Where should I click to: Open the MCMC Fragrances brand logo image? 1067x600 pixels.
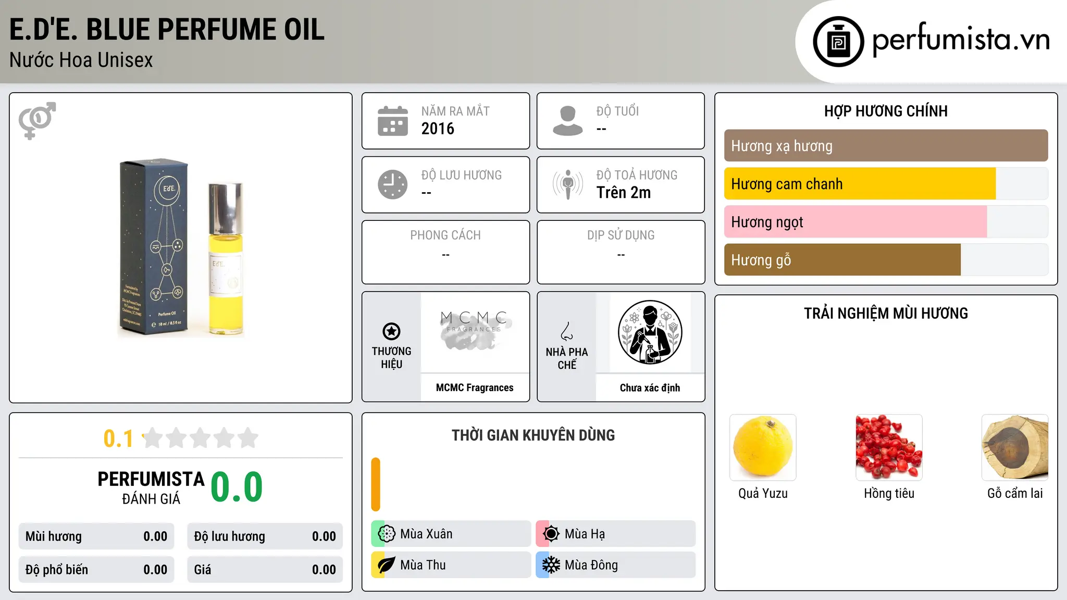[475, 332]
